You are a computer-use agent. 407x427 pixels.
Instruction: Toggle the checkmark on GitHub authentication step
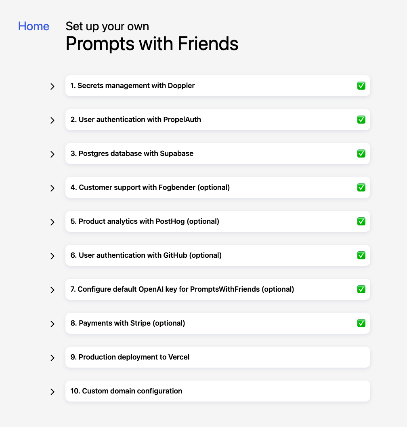coord(361,255)
